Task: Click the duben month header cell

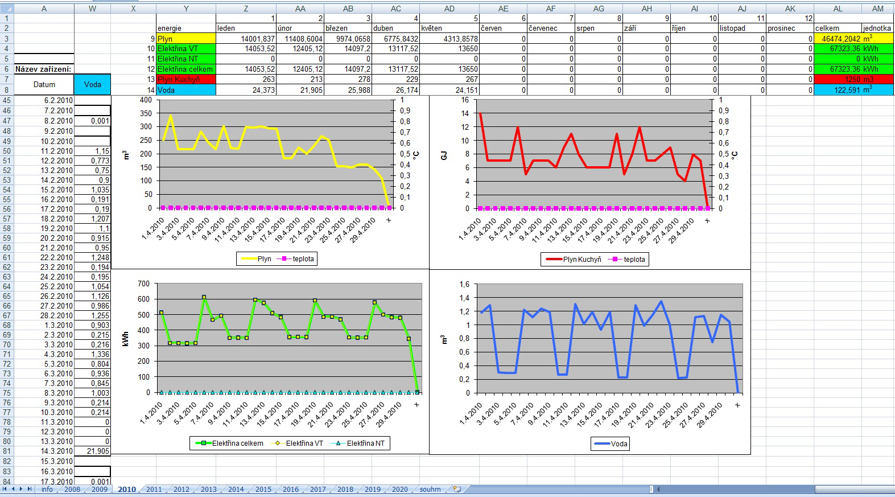Action: pos(396,28)
